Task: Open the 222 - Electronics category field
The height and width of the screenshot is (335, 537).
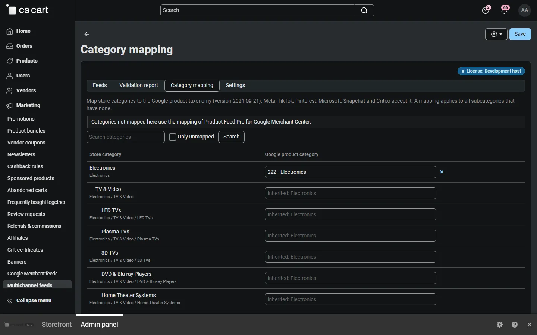Action: [x=351, y=172]
